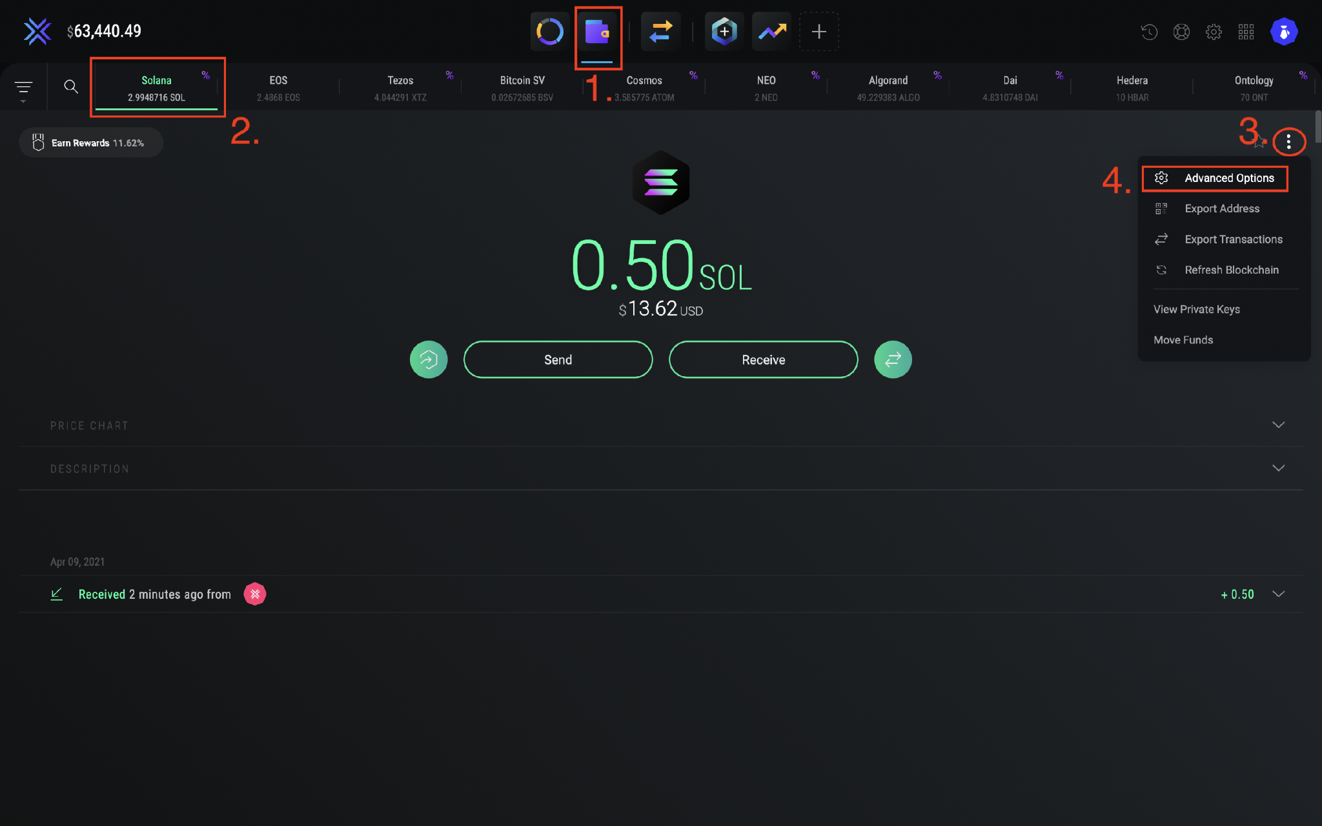Open the apps grid icon

coord(1246,32)
